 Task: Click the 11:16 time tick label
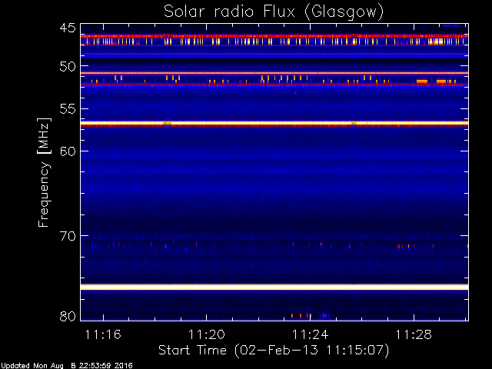tap(103, 334)
